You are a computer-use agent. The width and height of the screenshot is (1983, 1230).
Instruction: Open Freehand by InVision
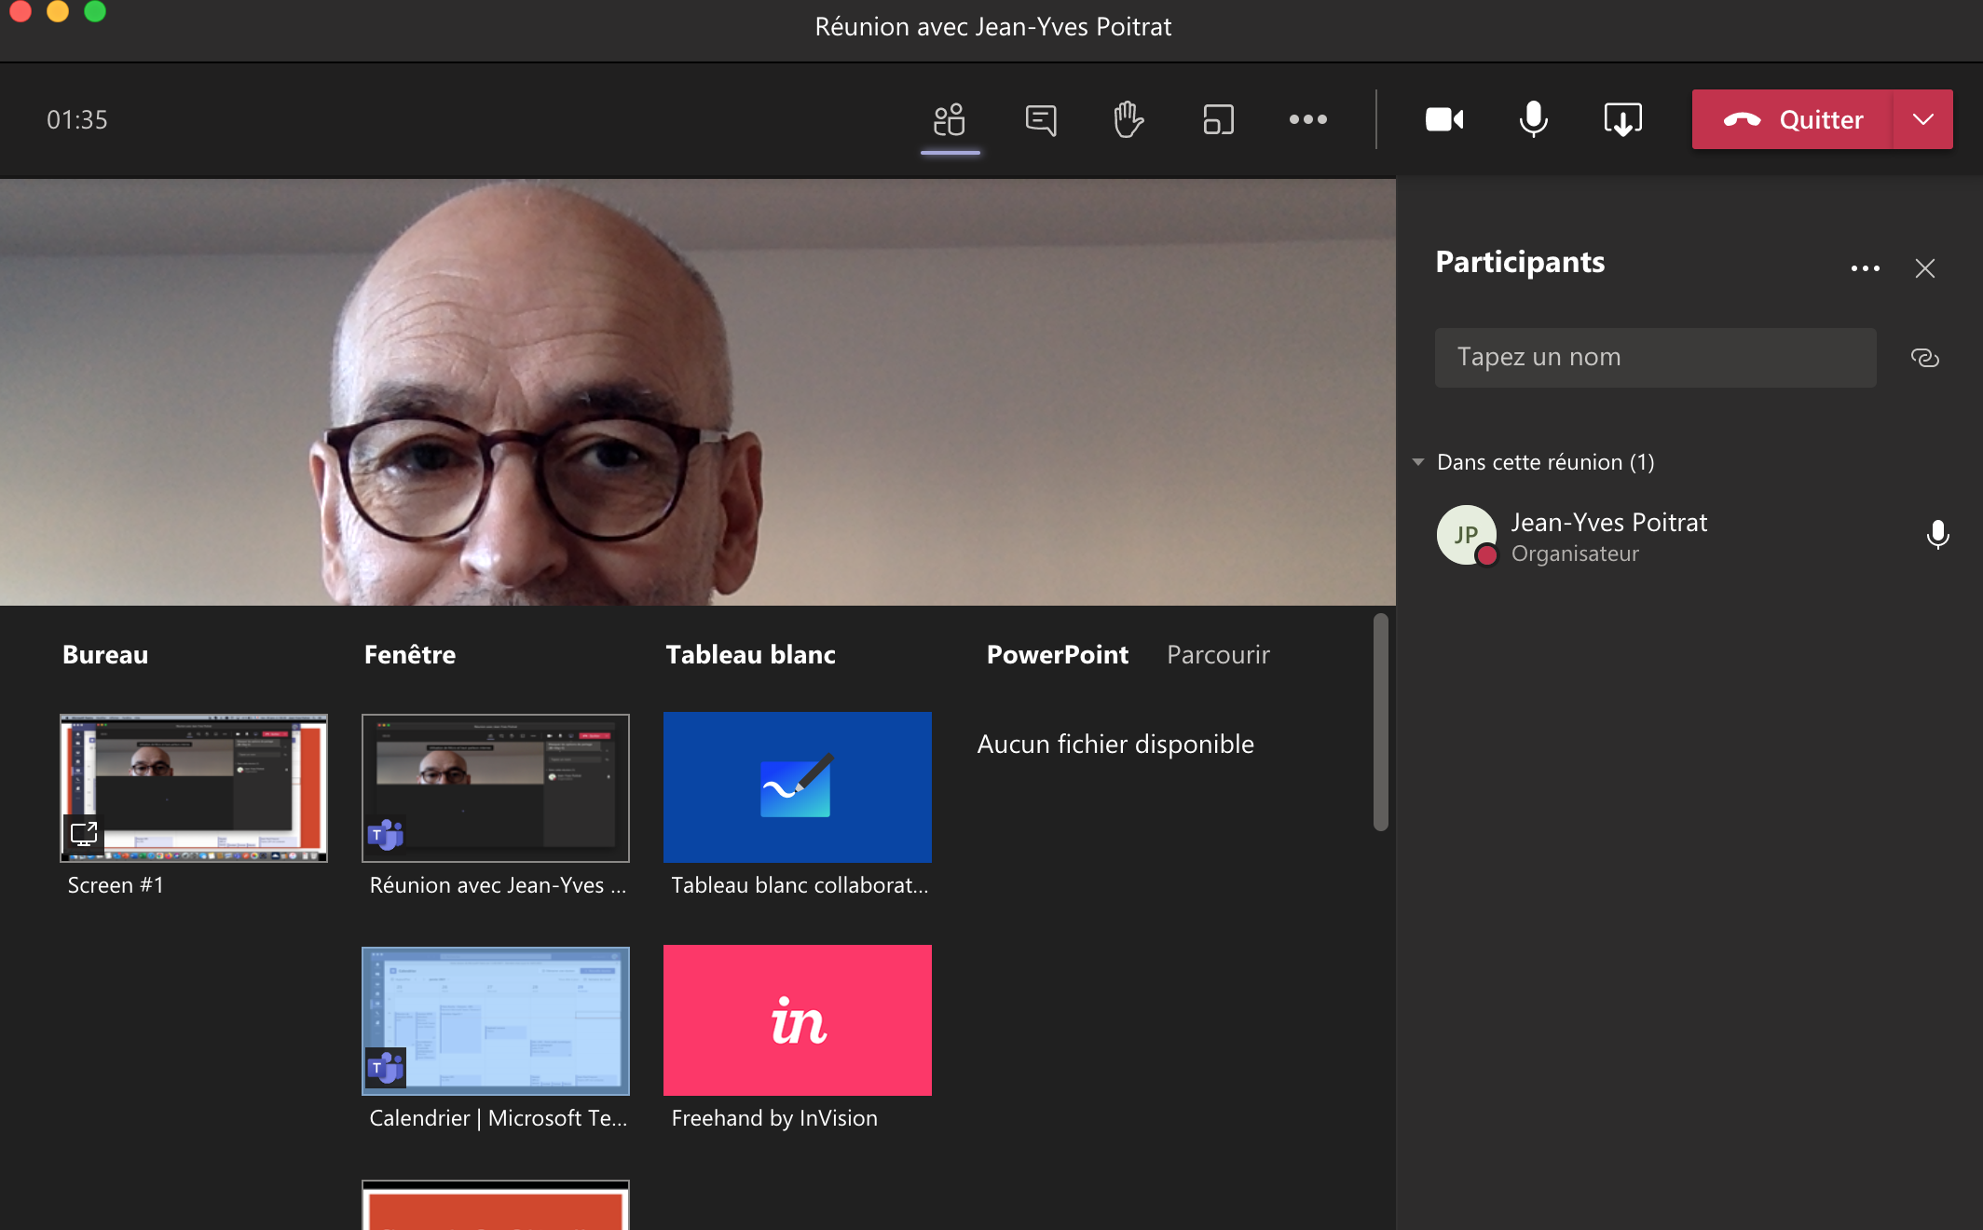(798, 1020)
